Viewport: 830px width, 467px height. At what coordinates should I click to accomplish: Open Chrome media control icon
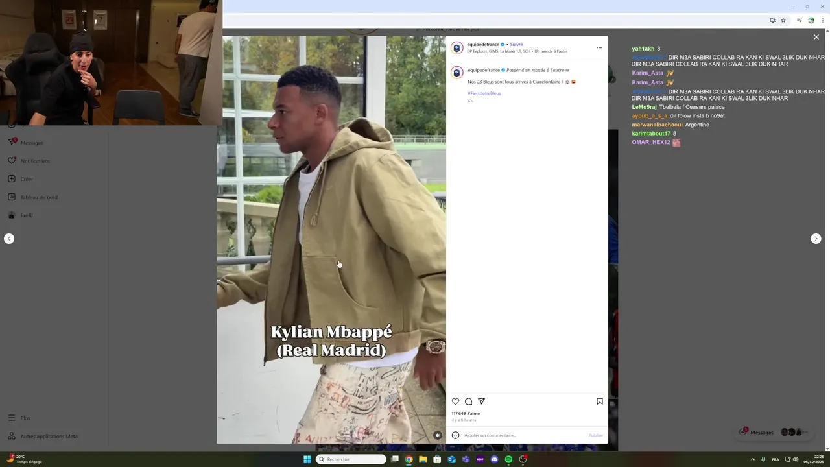click(x=800, y=20)
